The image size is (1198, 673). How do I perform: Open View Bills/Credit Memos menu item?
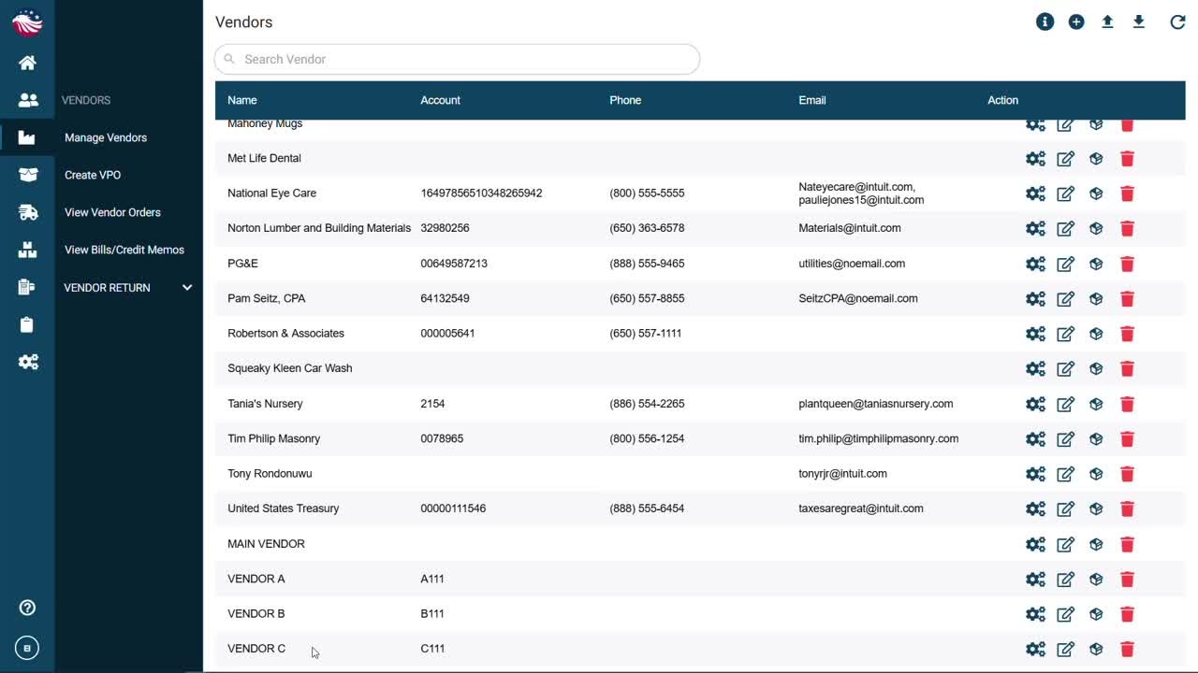pyautogui.click(x=124, y=250)
